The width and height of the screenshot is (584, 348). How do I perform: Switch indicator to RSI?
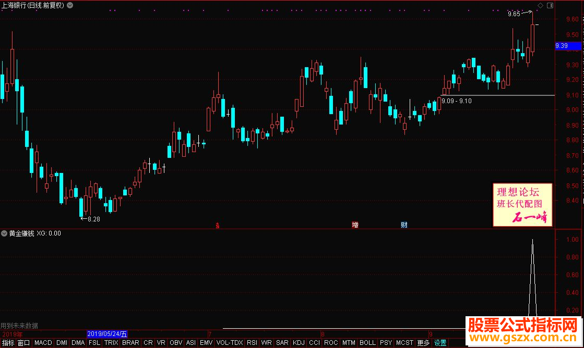point(252,343)
